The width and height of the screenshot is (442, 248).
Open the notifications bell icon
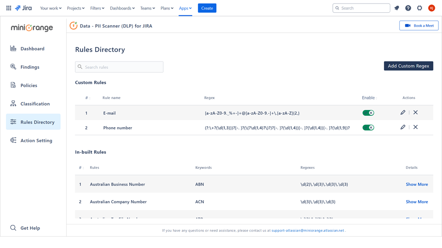tap(397, 8)
